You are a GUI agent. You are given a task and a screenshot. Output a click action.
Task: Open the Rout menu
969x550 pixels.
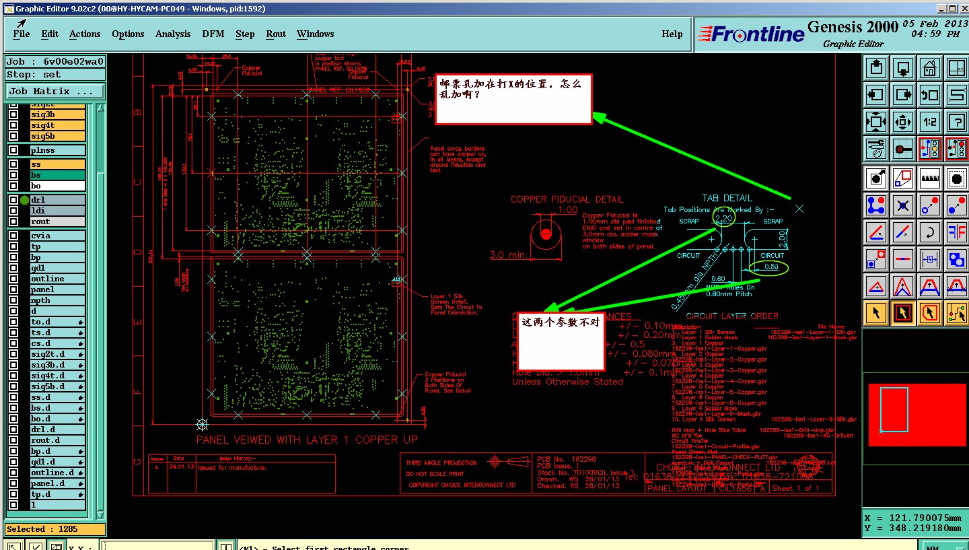[276, 34]
